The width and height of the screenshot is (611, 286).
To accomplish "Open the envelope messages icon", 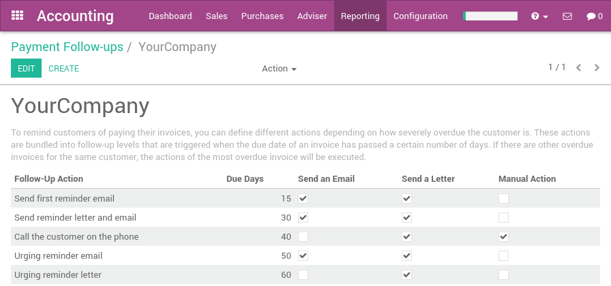I will click(x=567, y=16).
